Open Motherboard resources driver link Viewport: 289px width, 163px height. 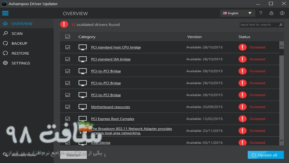coord(110,107)
